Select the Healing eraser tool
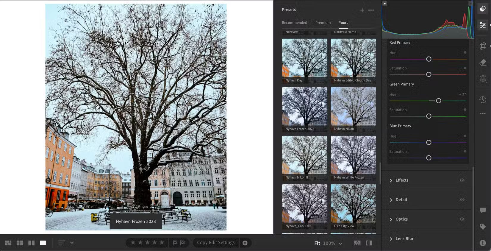491x251 pixels. (x=482, y=63)
